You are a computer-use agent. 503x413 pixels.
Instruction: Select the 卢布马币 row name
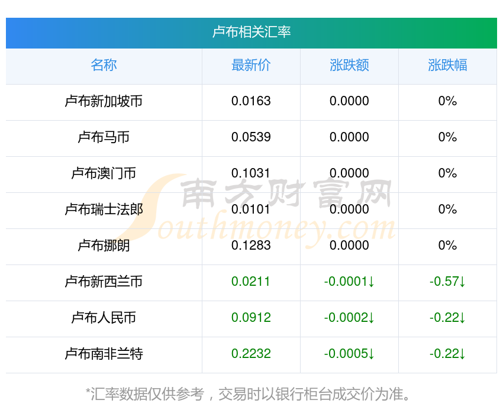(x=104, y=137)
